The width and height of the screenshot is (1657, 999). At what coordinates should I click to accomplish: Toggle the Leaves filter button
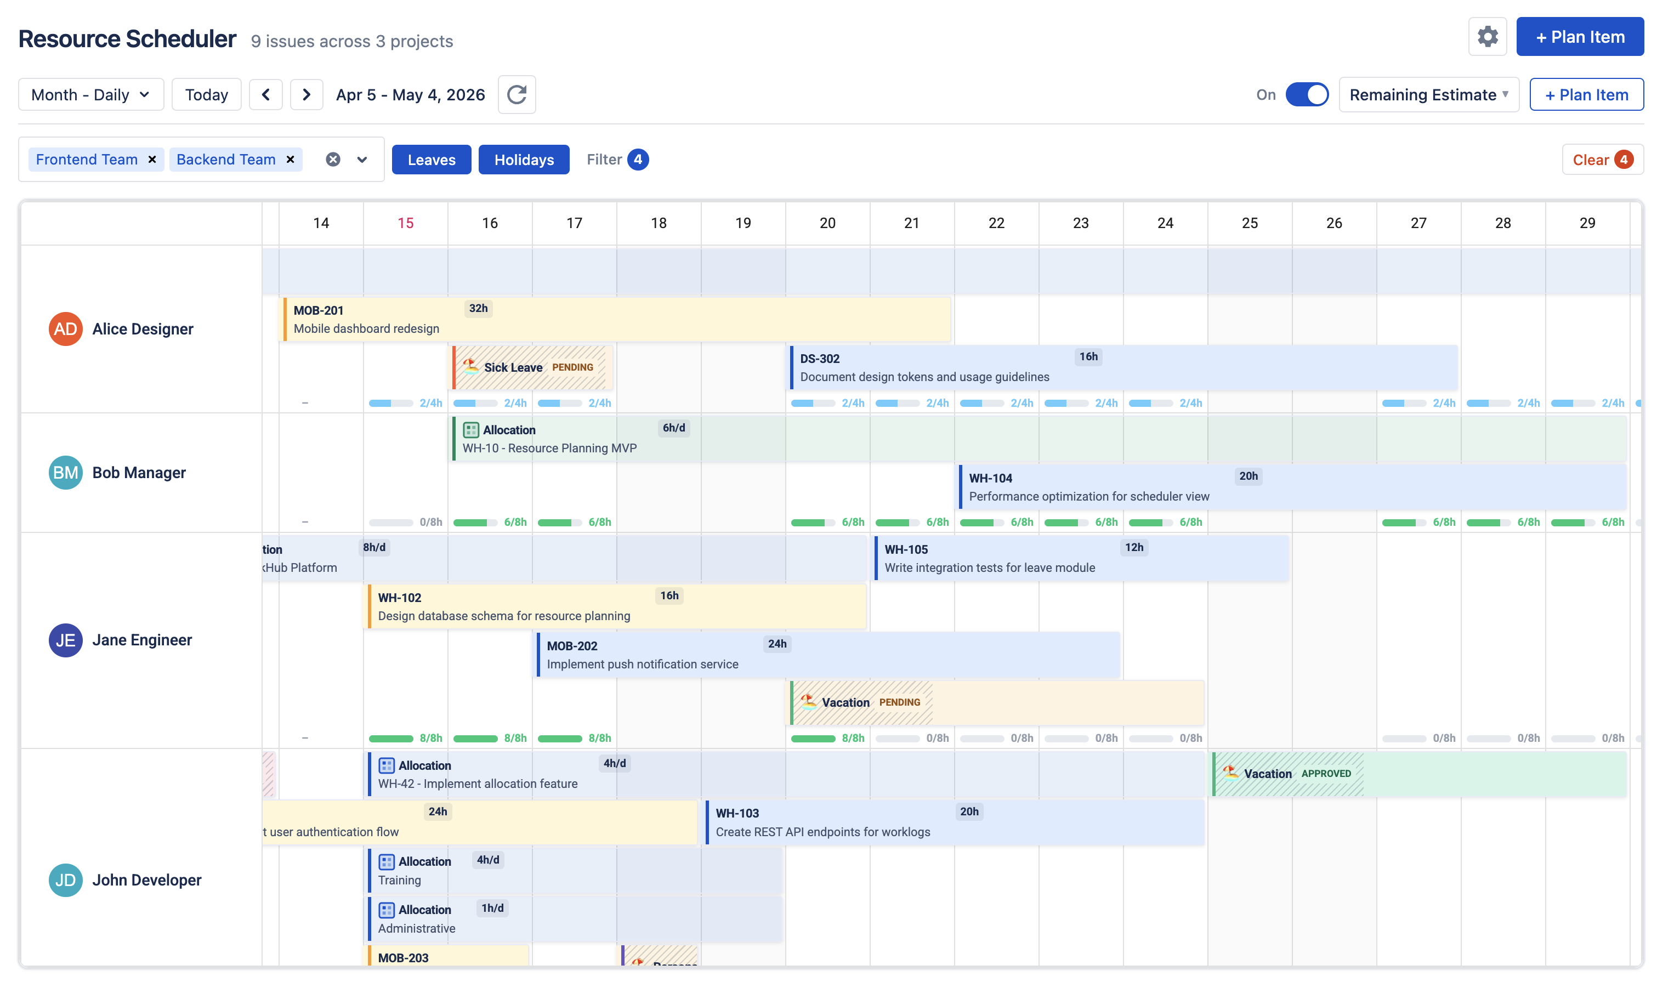pos(431,160)
